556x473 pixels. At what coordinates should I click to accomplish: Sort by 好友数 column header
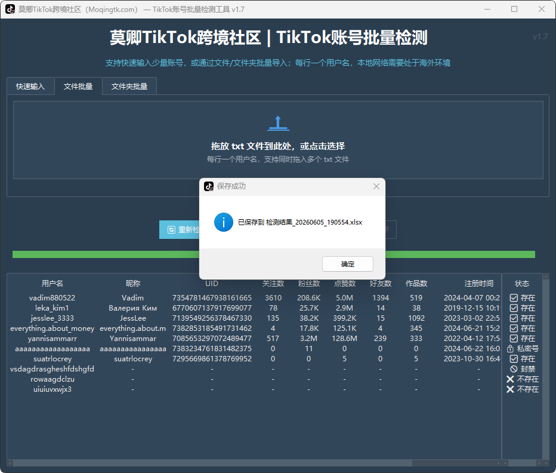tap(381, 283)
